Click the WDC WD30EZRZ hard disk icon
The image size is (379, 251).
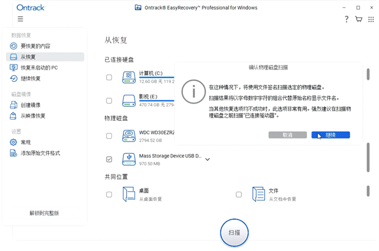(129, 136)
